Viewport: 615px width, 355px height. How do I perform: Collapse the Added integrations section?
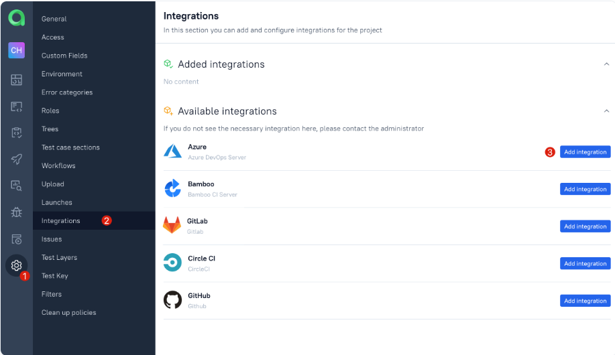606,64
